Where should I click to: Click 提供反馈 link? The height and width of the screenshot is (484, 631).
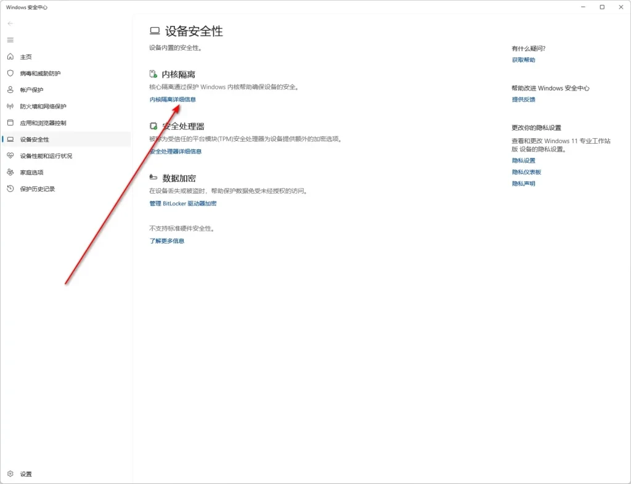[x=523, y=99]
